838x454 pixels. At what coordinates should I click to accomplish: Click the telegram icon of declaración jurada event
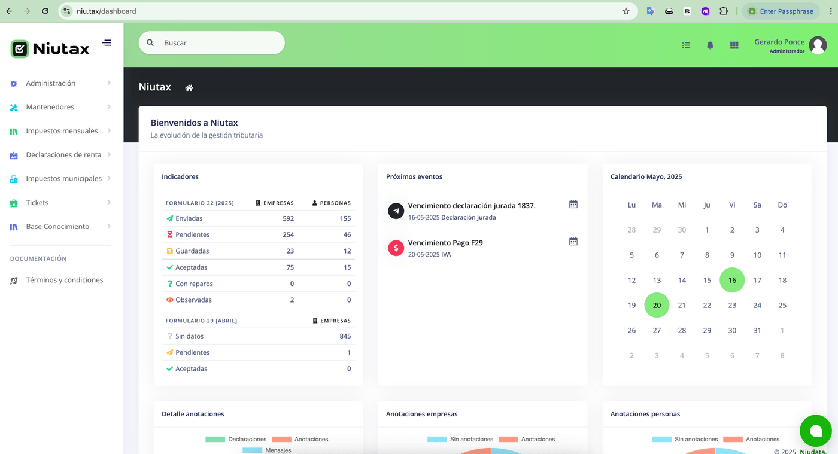pos(396,211)
